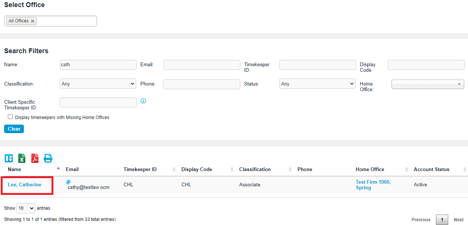The height and width of the screenshot is (225, 468).
Task: Open the Lee, Catherine timekeeper link
Action: coord(25,185)
